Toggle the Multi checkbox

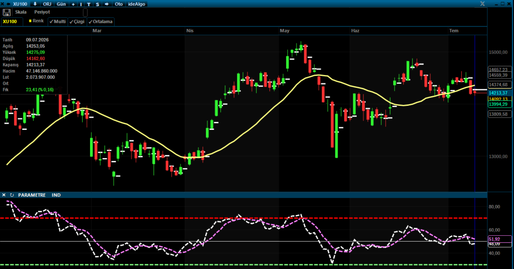58,22
